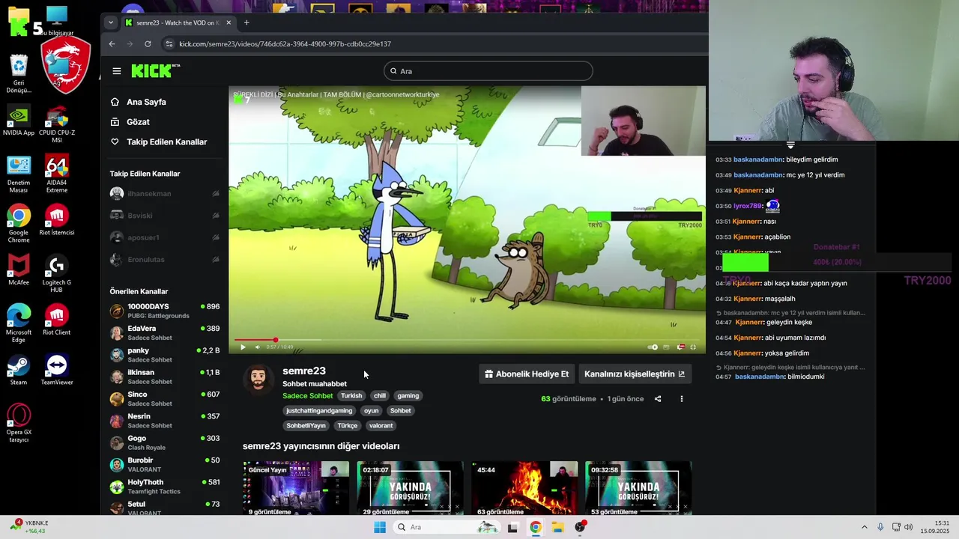Click the Sadece Sohbet category link
Image resolution: width=959 pixels, height=539 pixels.
pos(307,395)
